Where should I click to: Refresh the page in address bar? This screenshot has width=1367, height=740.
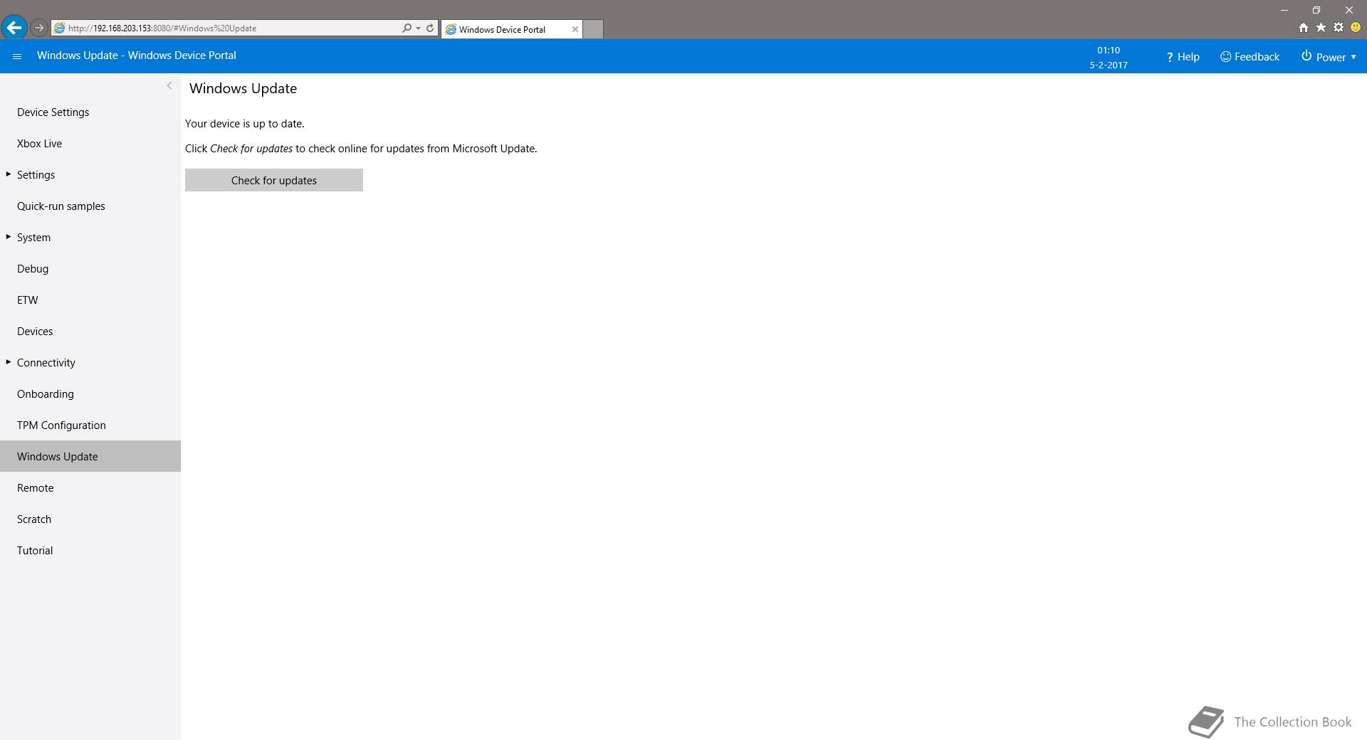point(430,28)
